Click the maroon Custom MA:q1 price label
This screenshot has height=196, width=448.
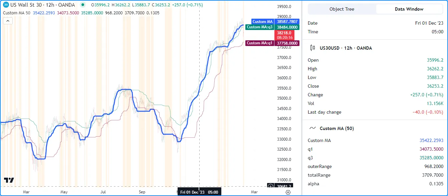tap(259, 43)
